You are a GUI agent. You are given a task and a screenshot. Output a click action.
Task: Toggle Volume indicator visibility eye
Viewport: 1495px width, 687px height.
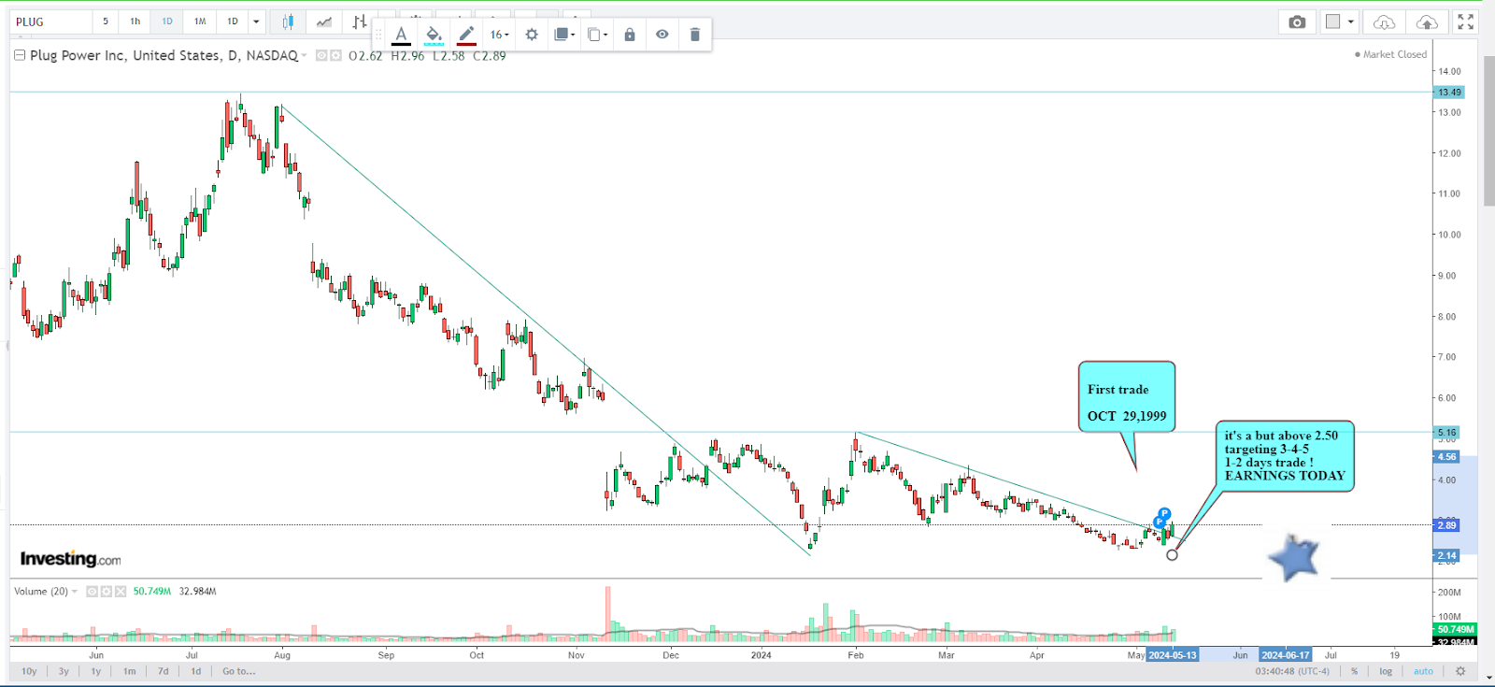click(x=92, y=592)
